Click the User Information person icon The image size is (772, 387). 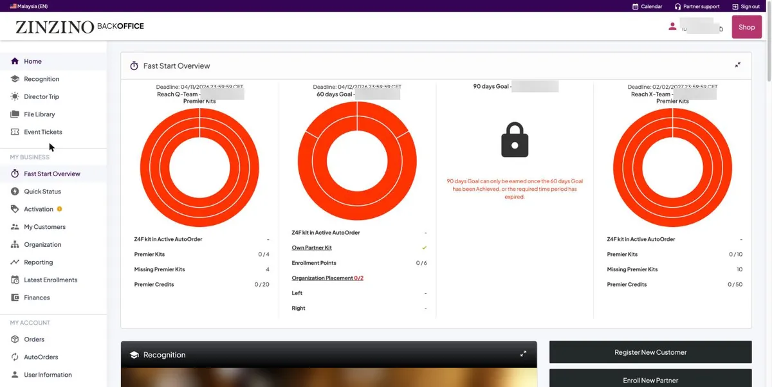(15, 375)
